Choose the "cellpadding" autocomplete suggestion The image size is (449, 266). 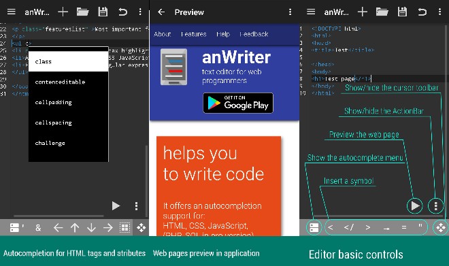tap(69, 102)
